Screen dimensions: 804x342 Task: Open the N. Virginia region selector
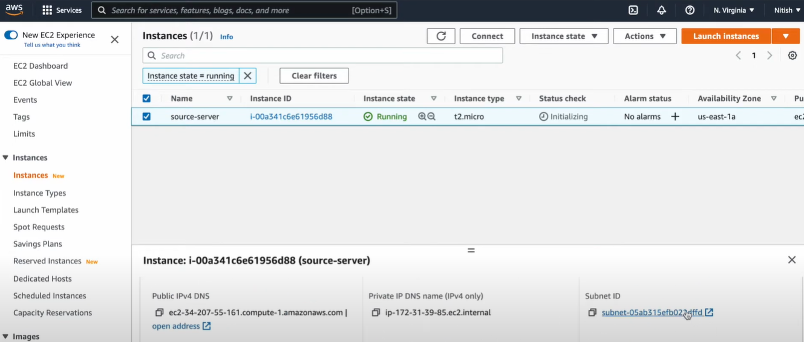pyautogui.click(x=734, y=10)
